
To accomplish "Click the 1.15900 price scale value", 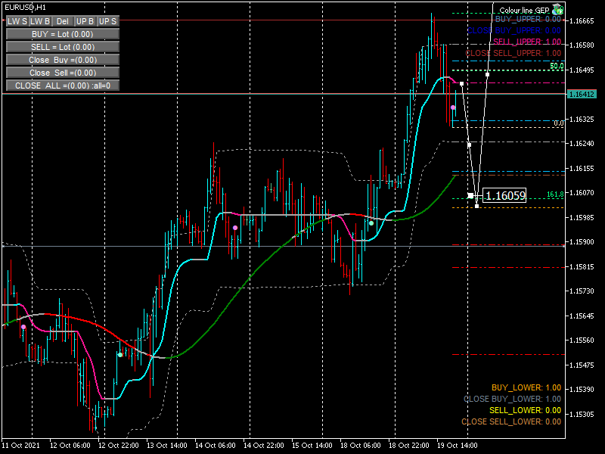I will pyautogui.click(x=582, y=242).
